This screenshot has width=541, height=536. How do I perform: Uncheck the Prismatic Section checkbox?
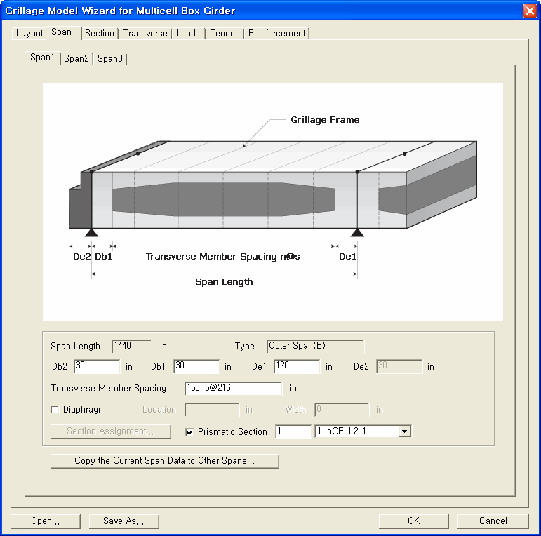pos(189,432)
